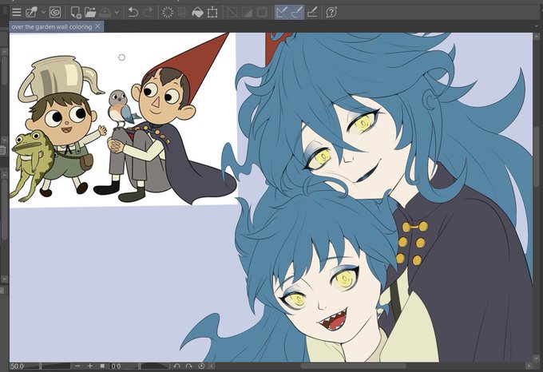
Task: Close the 'over the garden wall coloring' tab
Action: tap(98, 26)
